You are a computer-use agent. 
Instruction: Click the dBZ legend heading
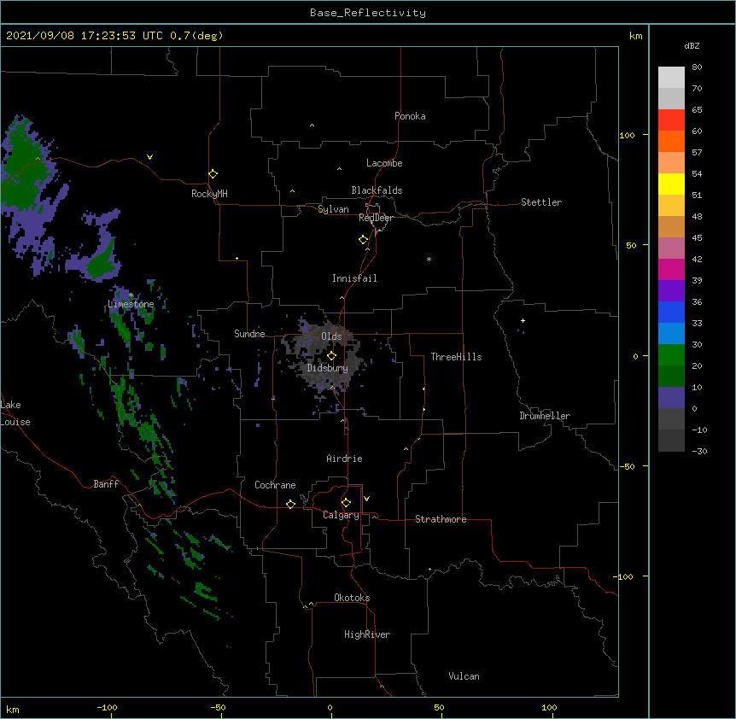pos(692,45)
